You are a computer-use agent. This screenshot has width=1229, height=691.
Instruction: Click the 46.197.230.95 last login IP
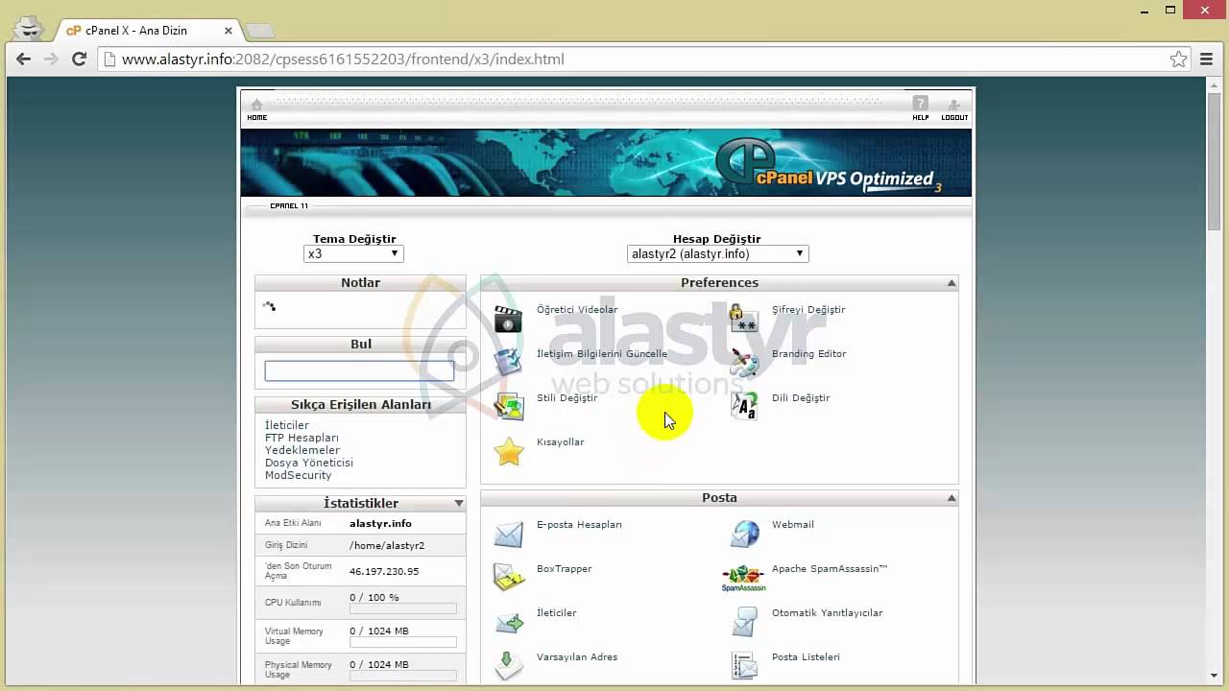(x=384, y=572)
